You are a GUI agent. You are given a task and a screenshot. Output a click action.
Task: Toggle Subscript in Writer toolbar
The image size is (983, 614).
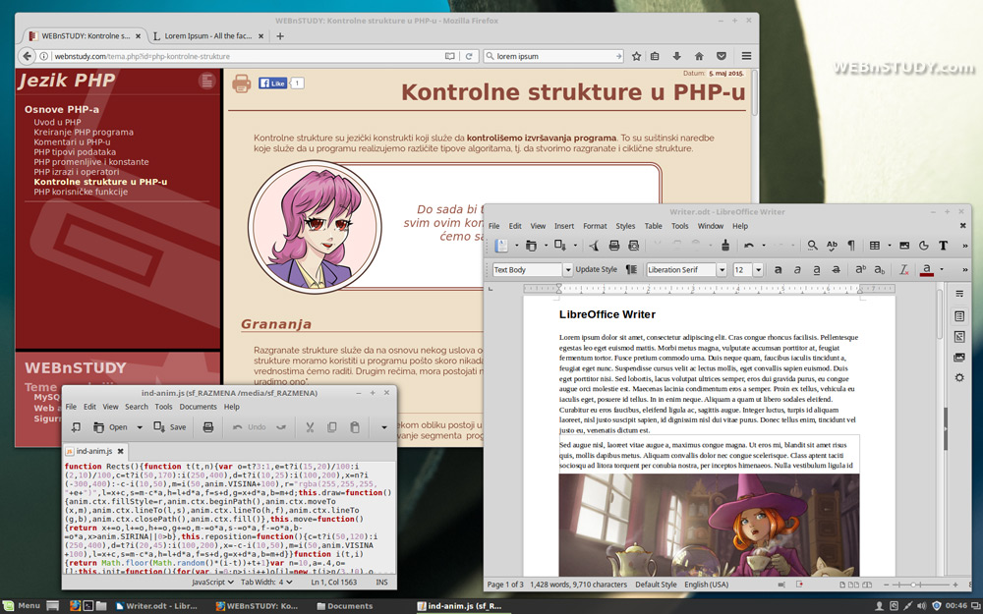[880, 270]
